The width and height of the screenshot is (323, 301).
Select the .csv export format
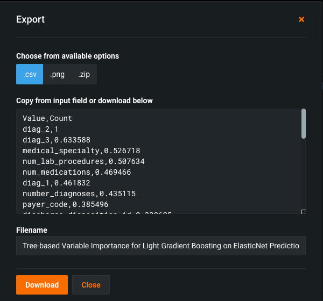[x=30, y=75]
